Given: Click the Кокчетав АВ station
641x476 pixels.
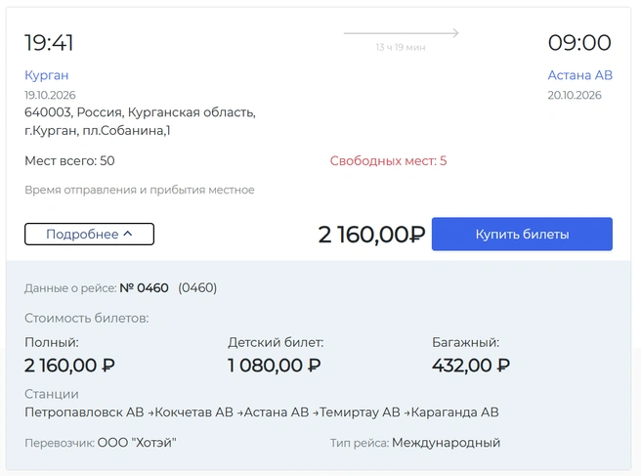Looking at the screenshot, I should pyautogui.click(x=193, y=412).
